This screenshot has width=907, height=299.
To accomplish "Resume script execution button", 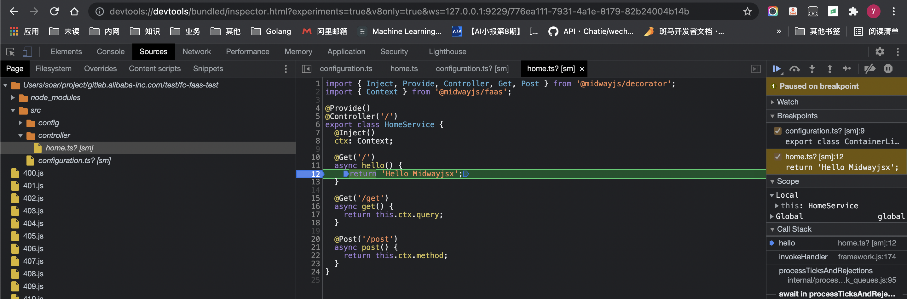I will pyautogui.click(x=777, y=69).
